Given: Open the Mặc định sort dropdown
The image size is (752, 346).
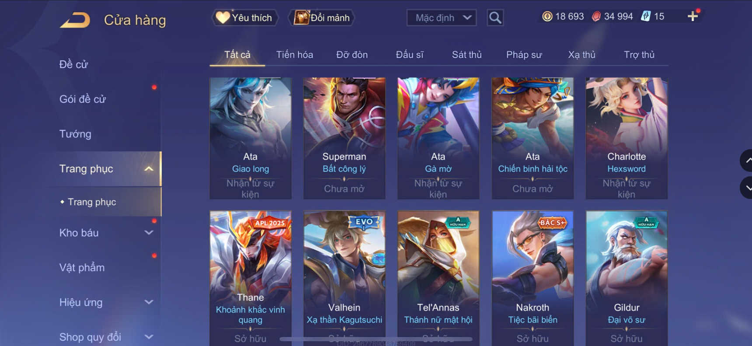Looking at the screenshot, I should pyautogui.click(x=441, y=17).
